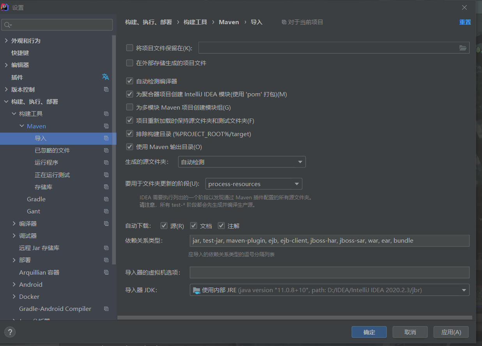Click the 依赖关系类型 text field

(x=330, y=241)
